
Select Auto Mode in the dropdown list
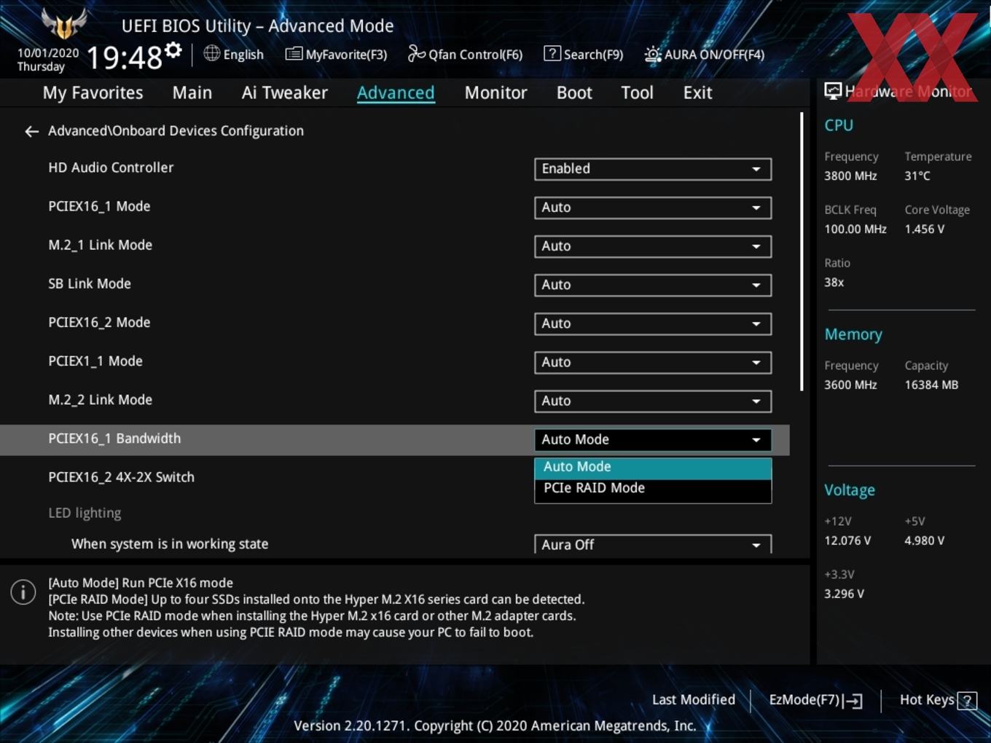click(x=653, y=467)
